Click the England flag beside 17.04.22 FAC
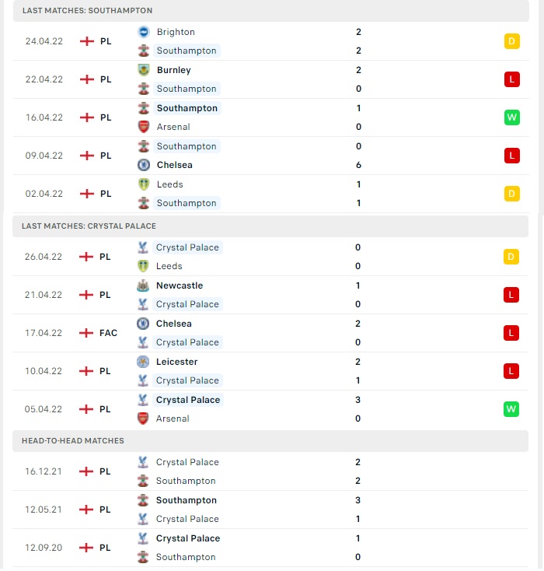Viewport: 544px width, 571px height. [x=86, y=333]
